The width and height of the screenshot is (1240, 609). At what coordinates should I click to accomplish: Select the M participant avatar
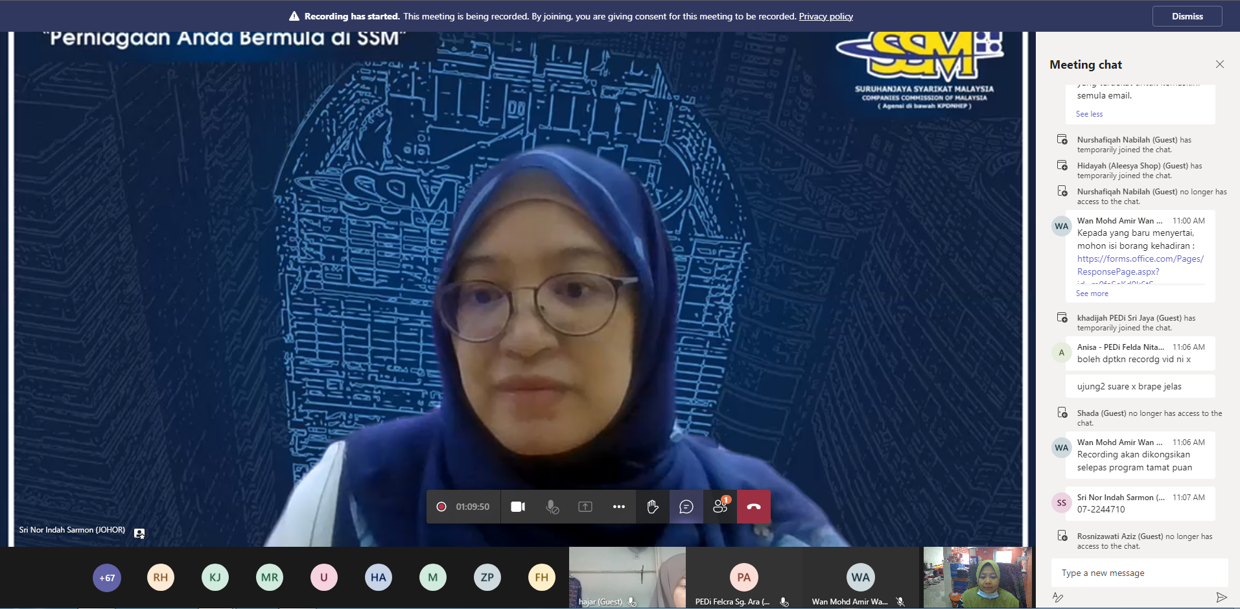[433, 577]
